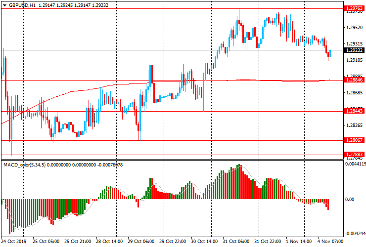Select the 1.28067 support level label

[353, 140]
